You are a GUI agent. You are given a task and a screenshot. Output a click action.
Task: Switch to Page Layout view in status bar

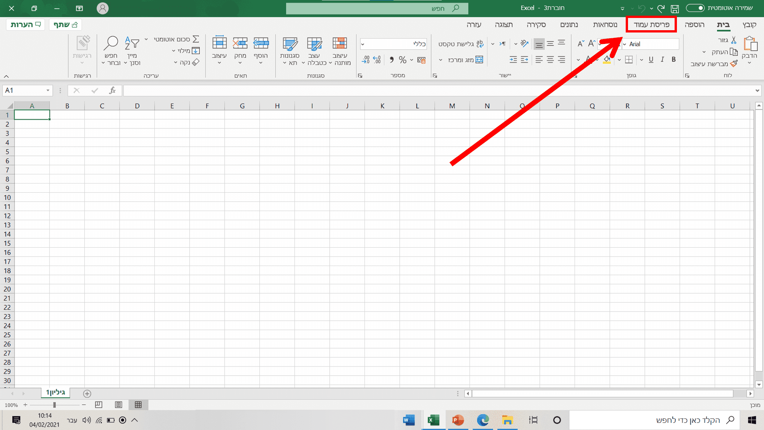[118, 405]
